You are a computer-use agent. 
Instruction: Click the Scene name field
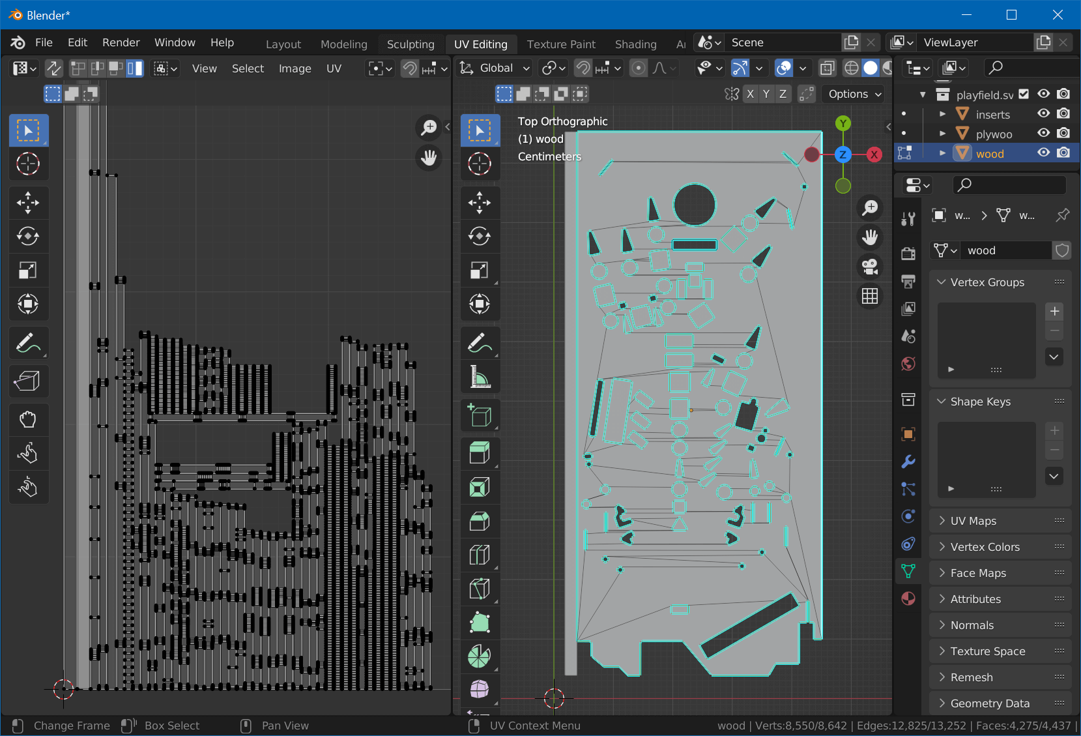pos(783,42)
